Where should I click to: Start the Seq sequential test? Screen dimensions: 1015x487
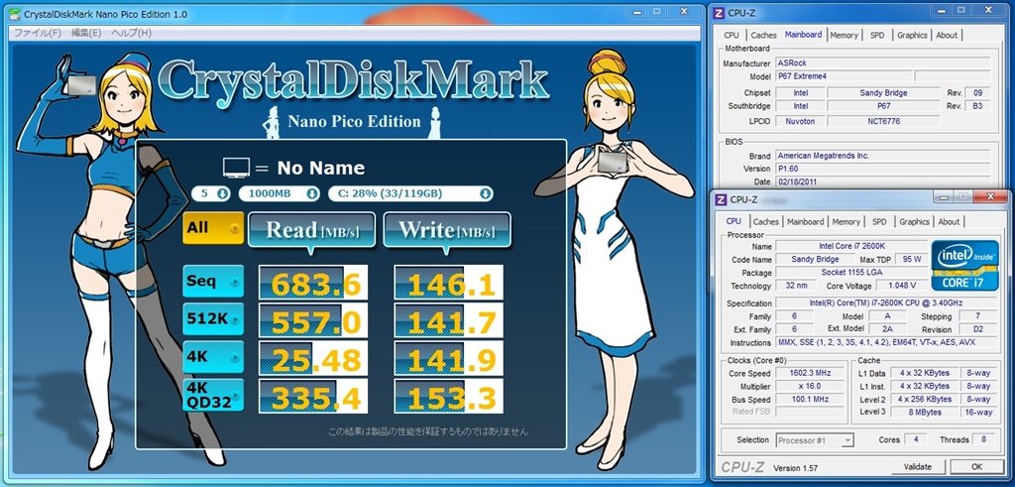pyautogui.click(x=212, y=283)
